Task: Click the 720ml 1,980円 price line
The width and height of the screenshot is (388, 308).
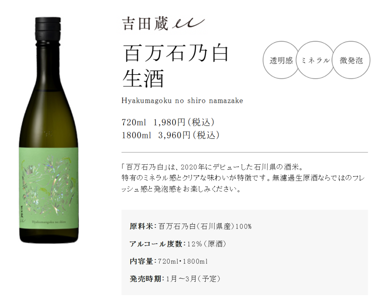Action: coord(168,122)
